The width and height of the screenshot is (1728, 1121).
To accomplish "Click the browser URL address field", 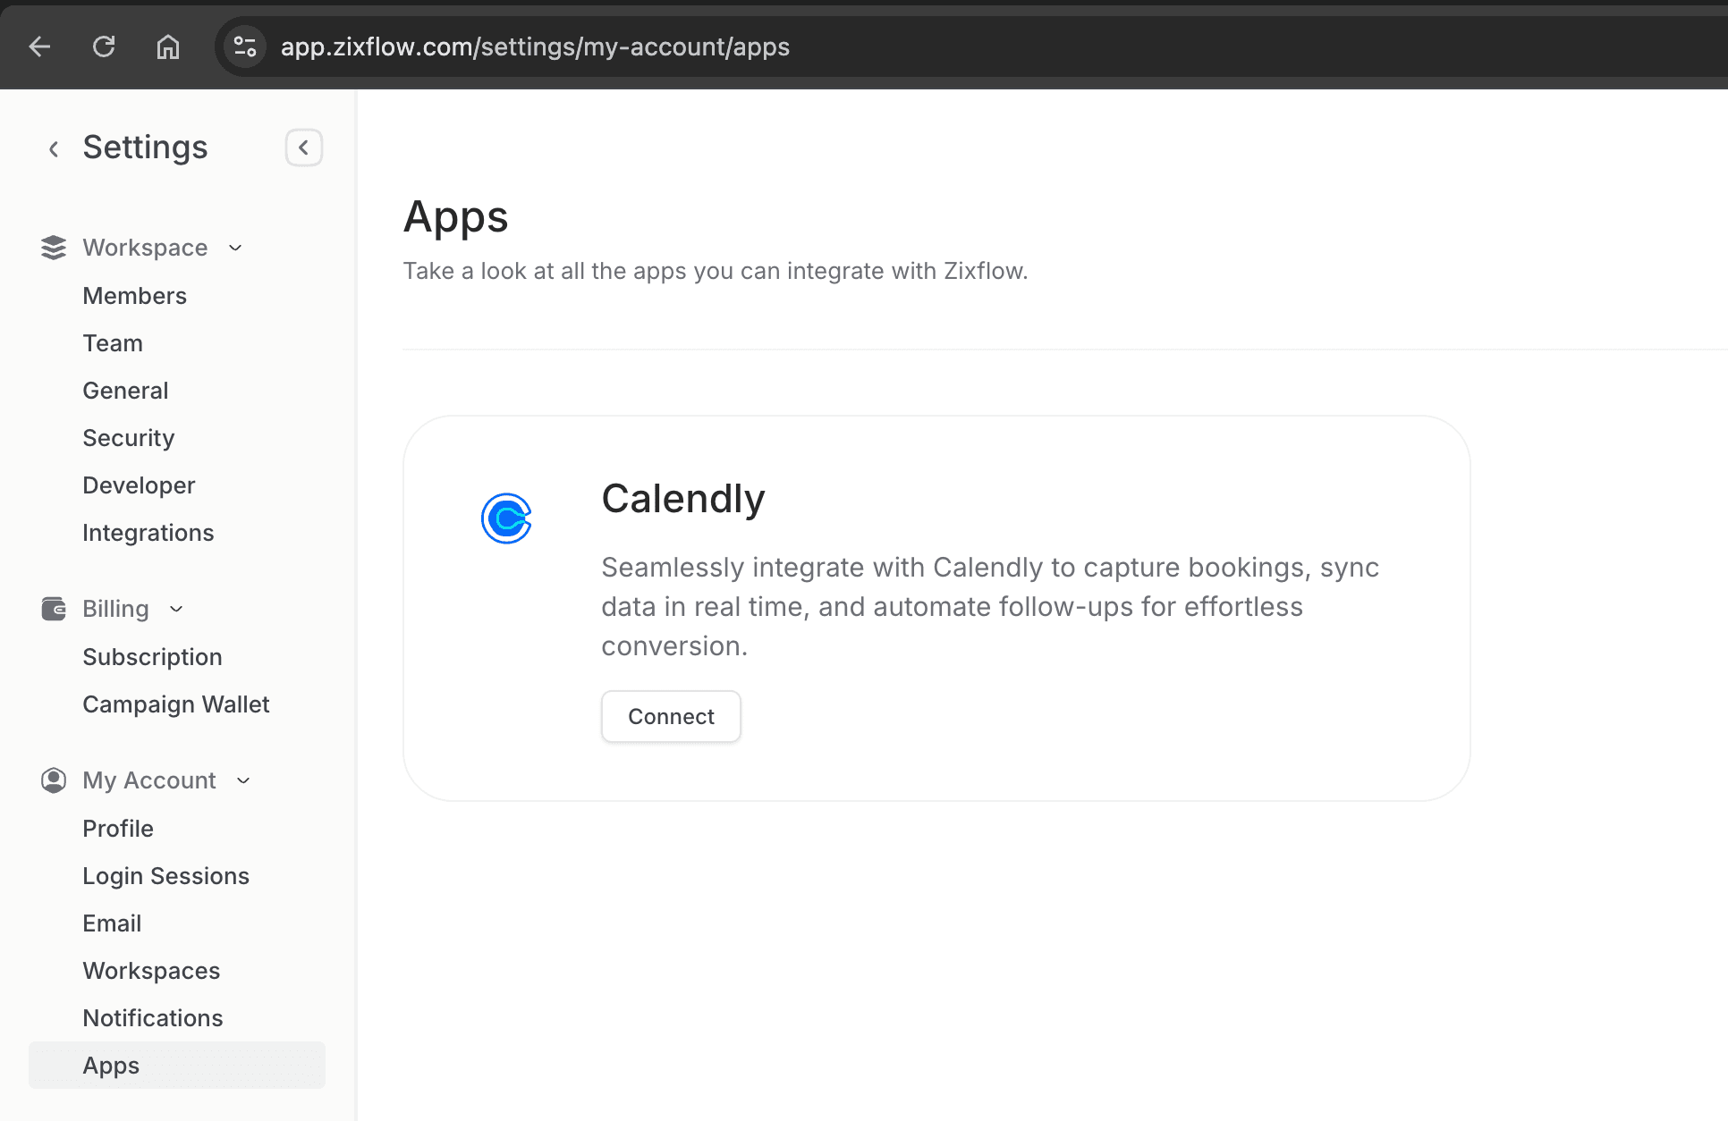I will tap(535, 46).
